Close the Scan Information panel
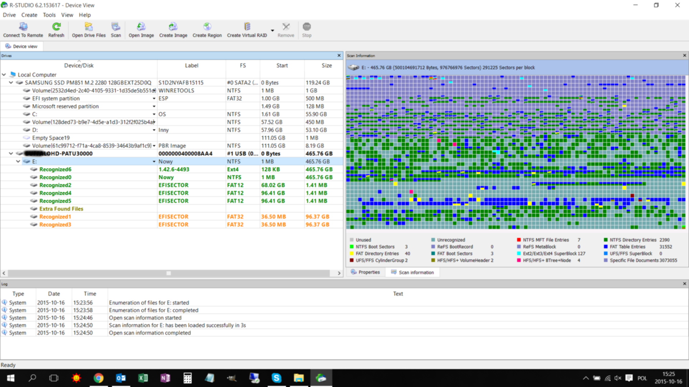 (684, 56)
